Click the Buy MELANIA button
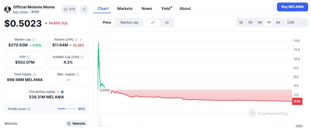The height and width of the screenshot is (128, 311). click(292, 7)
